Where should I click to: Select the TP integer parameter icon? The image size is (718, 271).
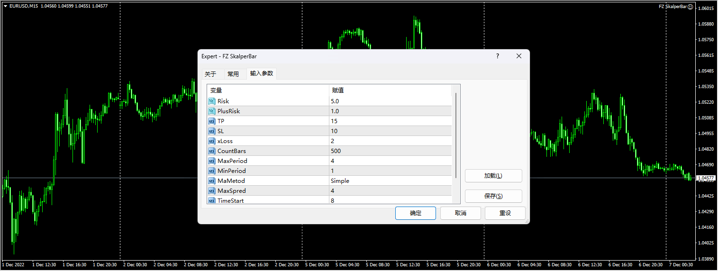211,121
